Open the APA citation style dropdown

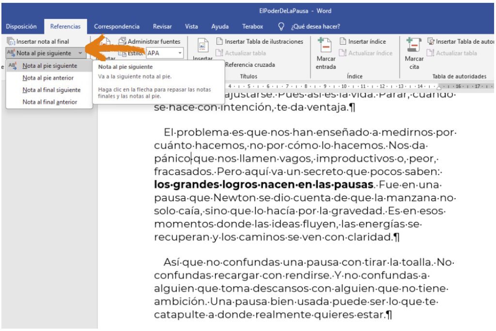pos(180,53)
